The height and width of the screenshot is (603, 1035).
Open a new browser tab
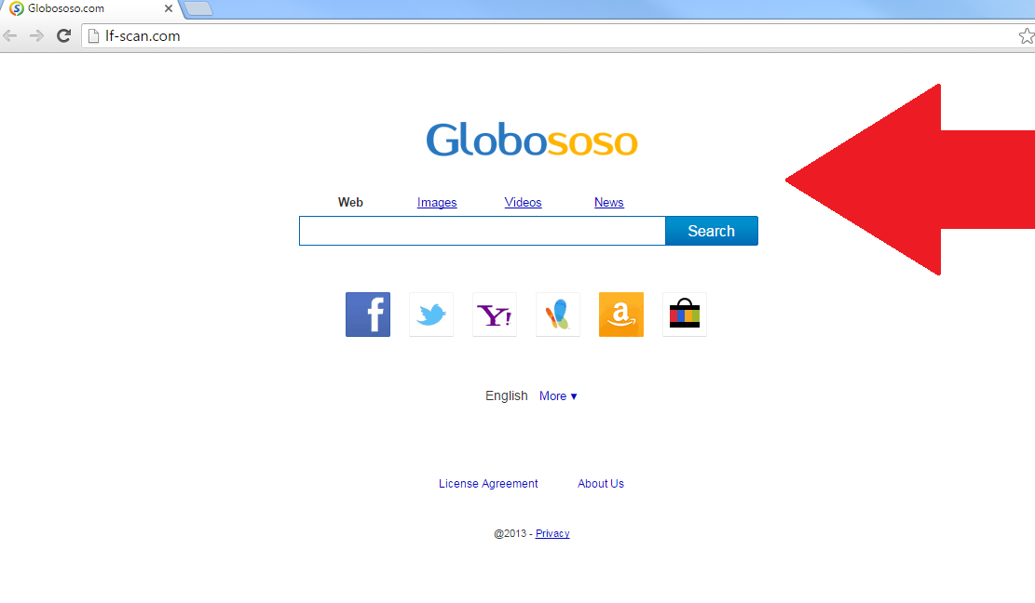tap(198, 8)
